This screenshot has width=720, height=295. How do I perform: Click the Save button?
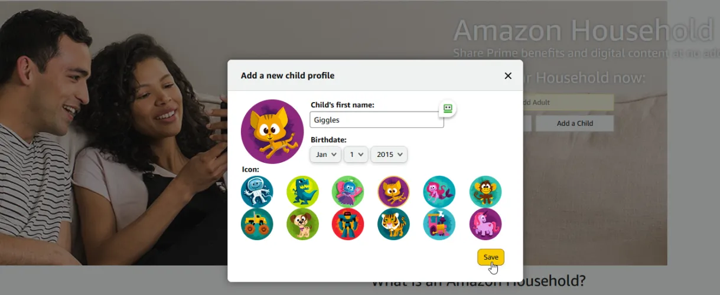(491, 257)
